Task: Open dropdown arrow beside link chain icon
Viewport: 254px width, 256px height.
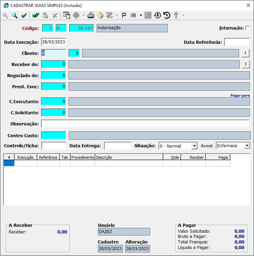Action: (x=117, y=15)
